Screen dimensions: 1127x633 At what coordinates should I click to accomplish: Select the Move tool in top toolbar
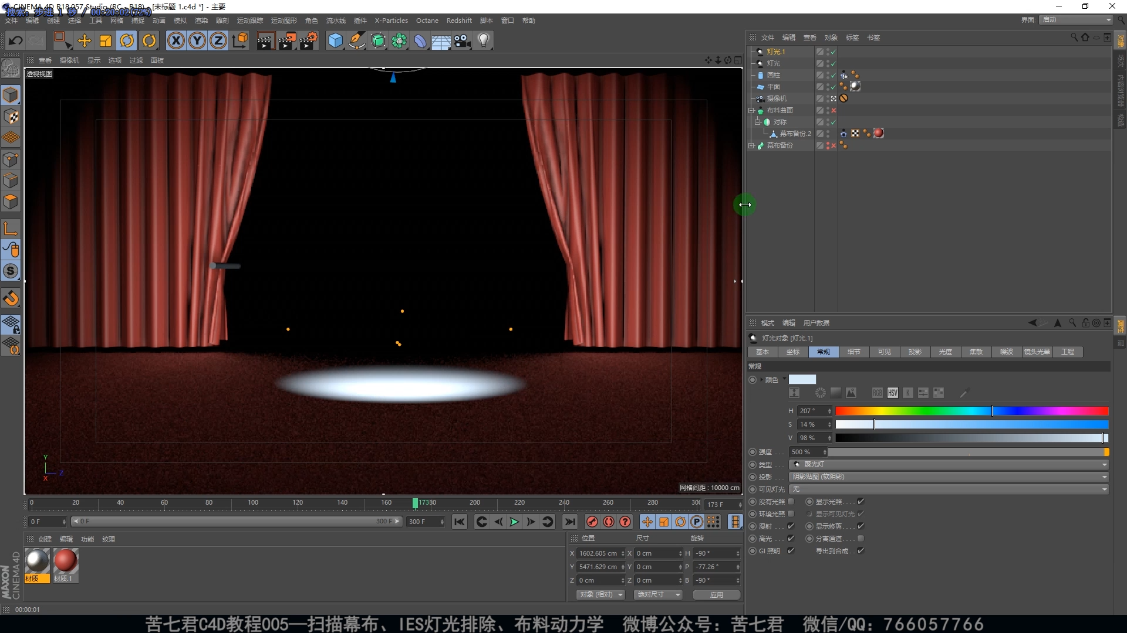click(85, 40)
